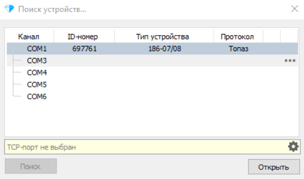Click the Тип устройства column header
This screenshot has height=179, width=304.
(163, 36)
